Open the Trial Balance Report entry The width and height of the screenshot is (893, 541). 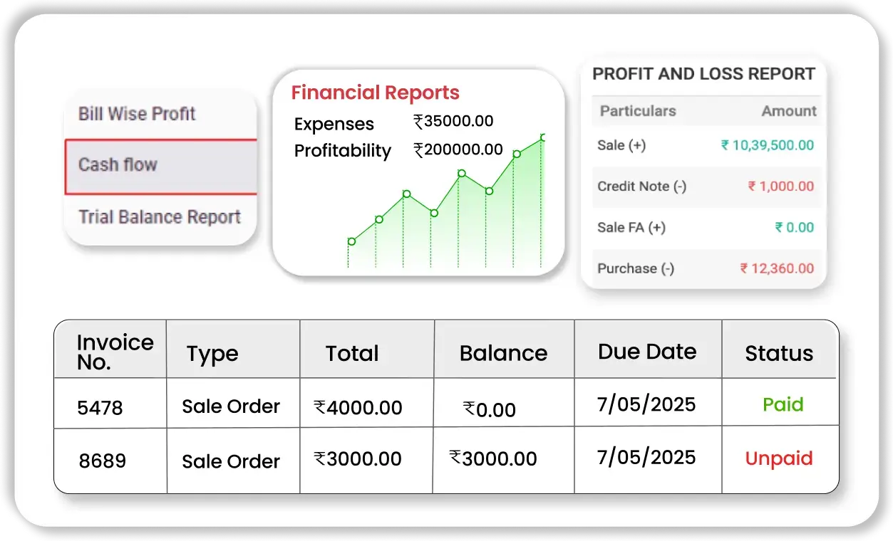click(160, 217)
